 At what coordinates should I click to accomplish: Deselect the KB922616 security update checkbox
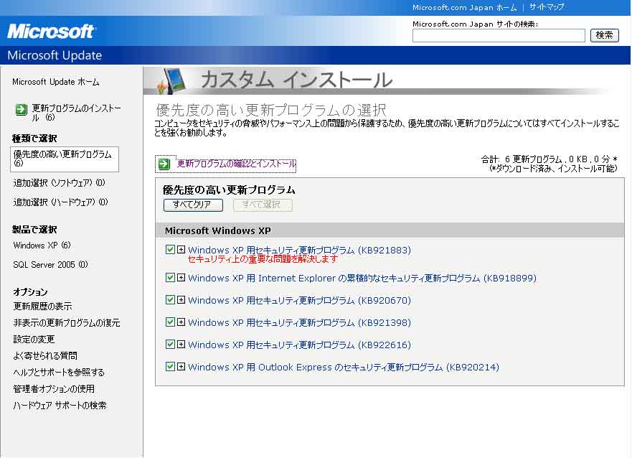click(x=170, y=344)
